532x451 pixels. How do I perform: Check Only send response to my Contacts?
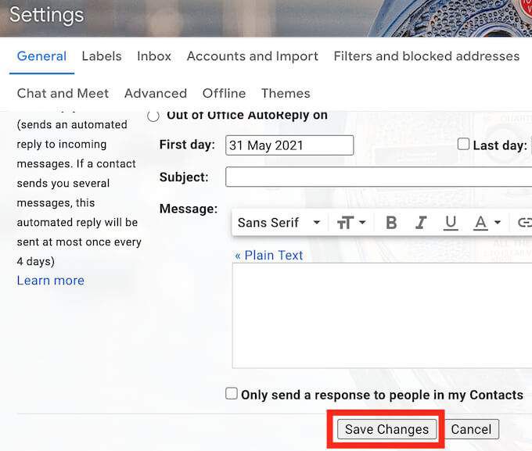(x=232, y=394)
